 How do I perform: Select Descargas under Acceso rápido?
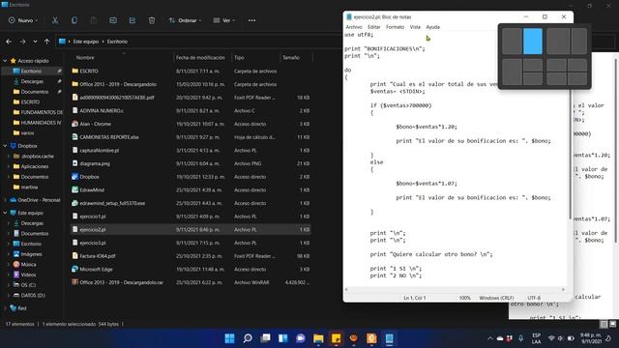point(32,81)
